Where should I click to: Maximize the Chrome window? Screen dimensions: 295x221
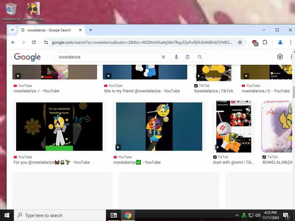277,30
